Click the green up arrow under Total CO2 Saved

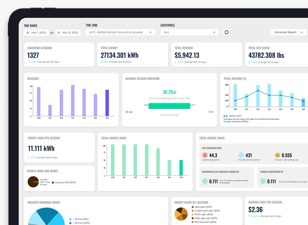point(249,62)
